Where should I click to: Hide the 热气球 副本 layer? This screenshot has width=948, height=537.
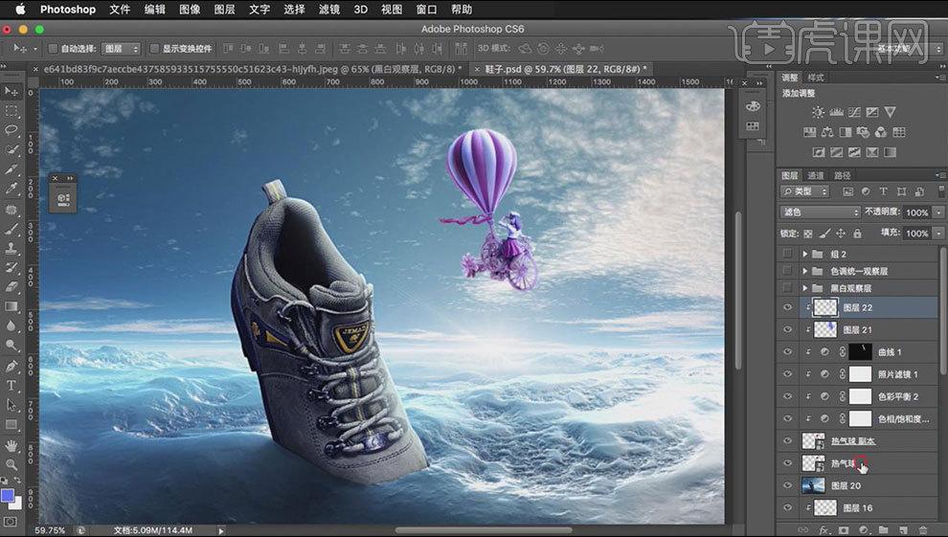click(787, 440)
